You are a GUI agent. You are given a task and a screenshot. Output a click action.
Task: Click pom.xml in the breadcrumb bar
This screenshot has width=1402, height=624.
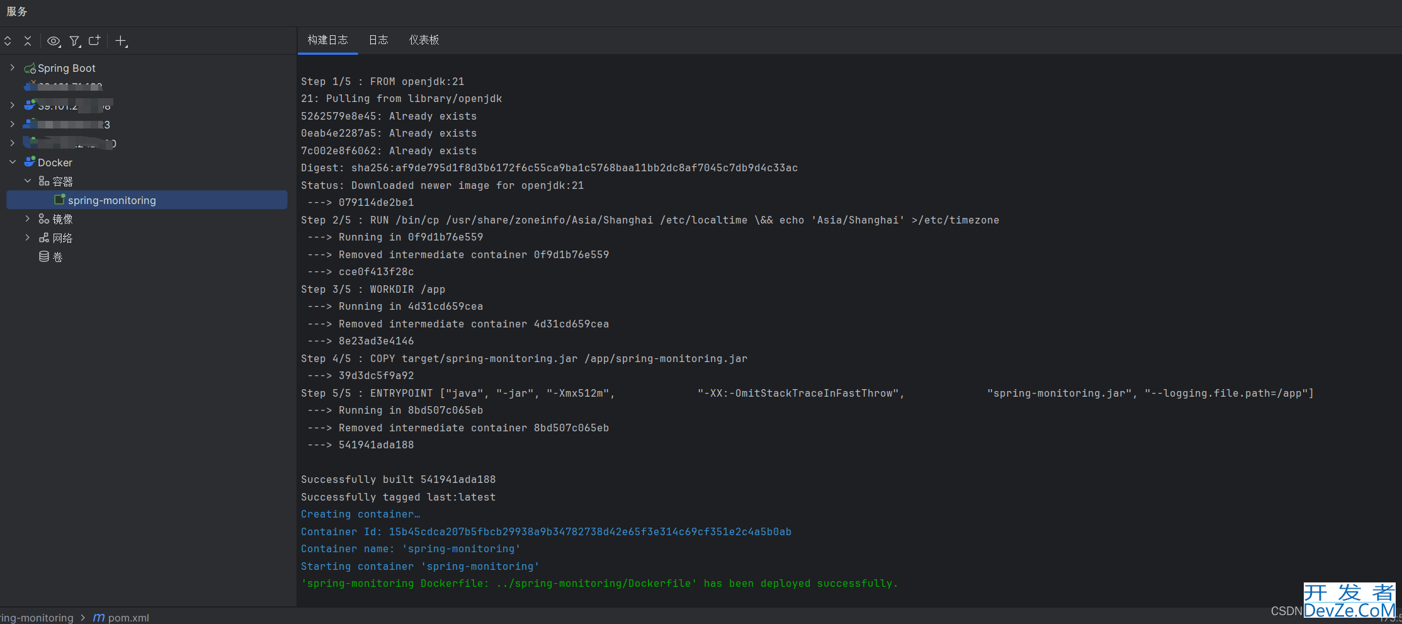pos(128,618)
